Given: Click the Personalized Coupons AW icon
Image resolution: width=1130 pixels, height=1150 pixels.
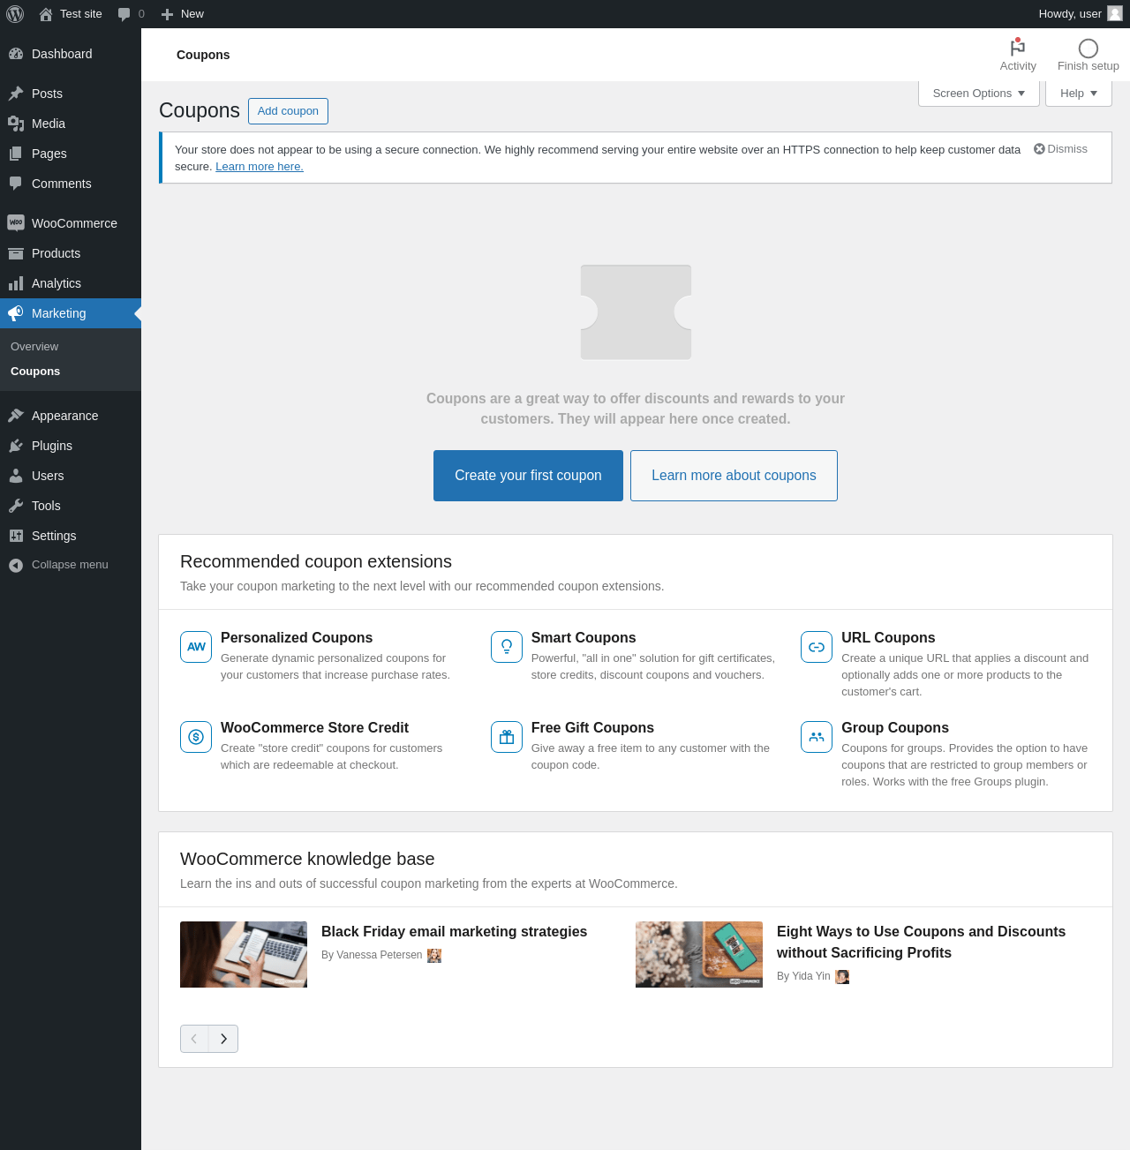Looking at the screenshot, I should point(196,647).
